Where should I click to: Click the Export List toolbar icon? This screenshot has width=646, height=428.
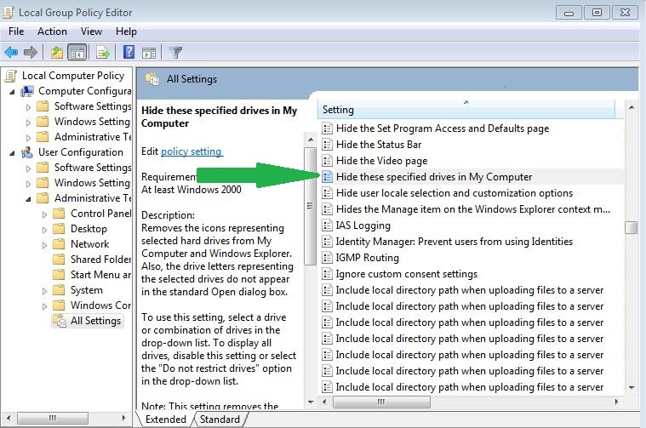103,52
